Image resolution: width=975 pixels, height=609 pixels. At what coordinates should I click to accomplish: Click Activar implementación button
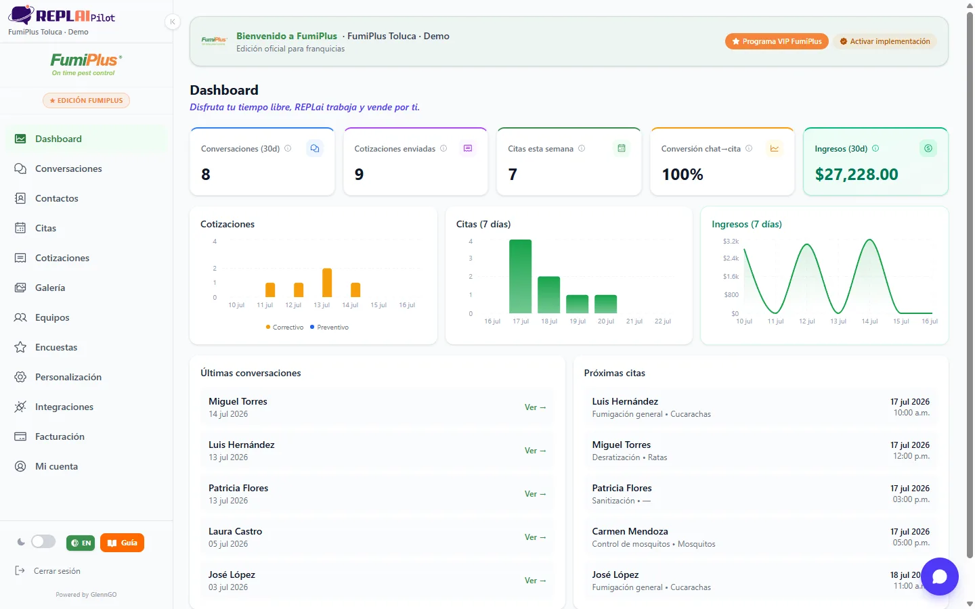pos(885,41)
